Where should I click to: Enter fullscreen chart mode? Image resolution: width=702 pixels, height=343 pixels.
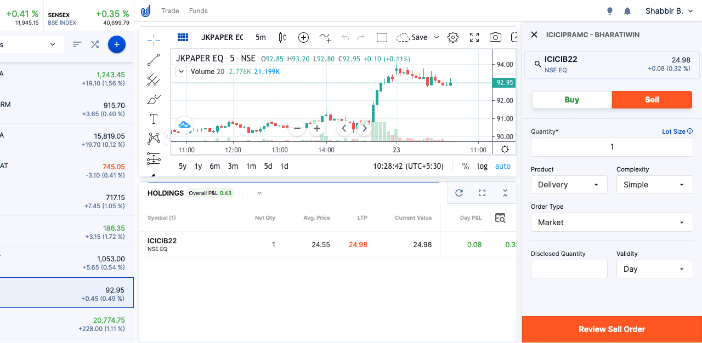point(474,37)
